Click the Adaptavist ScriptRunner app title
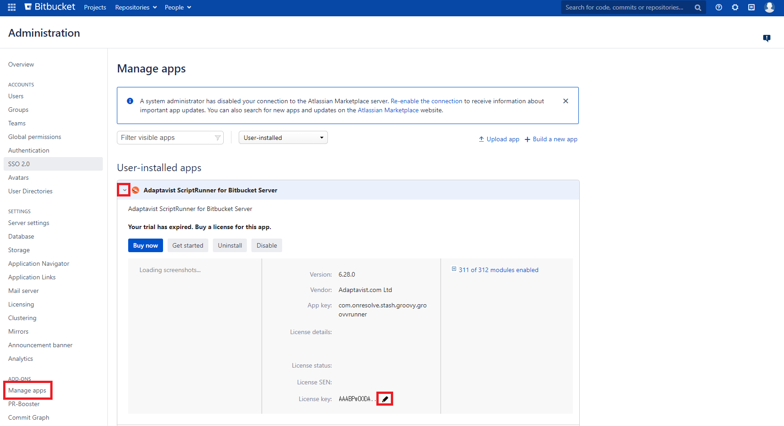This screenshot has width=784, height=426. pos(210,190)
